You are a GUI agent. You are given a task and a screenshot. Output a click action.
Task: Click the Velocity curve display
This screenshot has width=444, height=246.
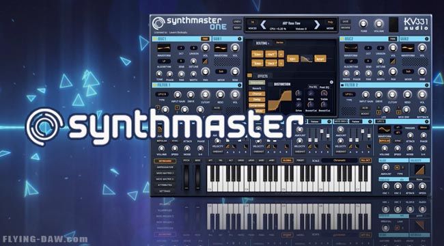click(x=419, y=169)
